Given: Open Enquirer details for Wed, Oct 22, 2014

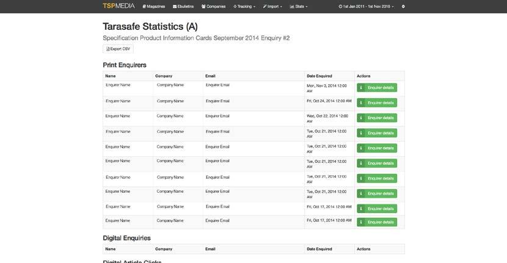Looking at the screenshot, I should tap(376, 118).
